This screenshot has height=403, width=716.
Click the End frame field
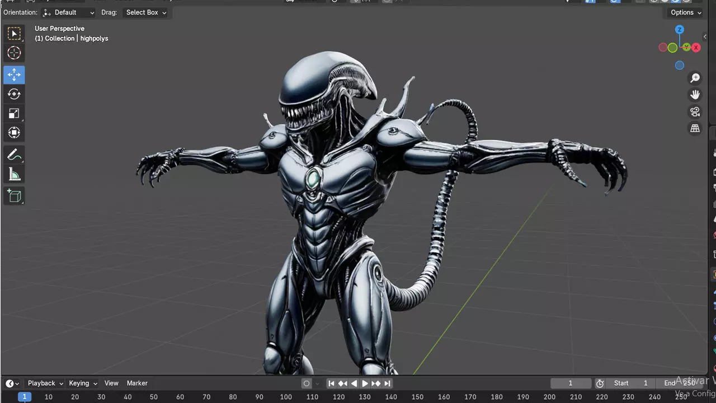coord(679,383)
